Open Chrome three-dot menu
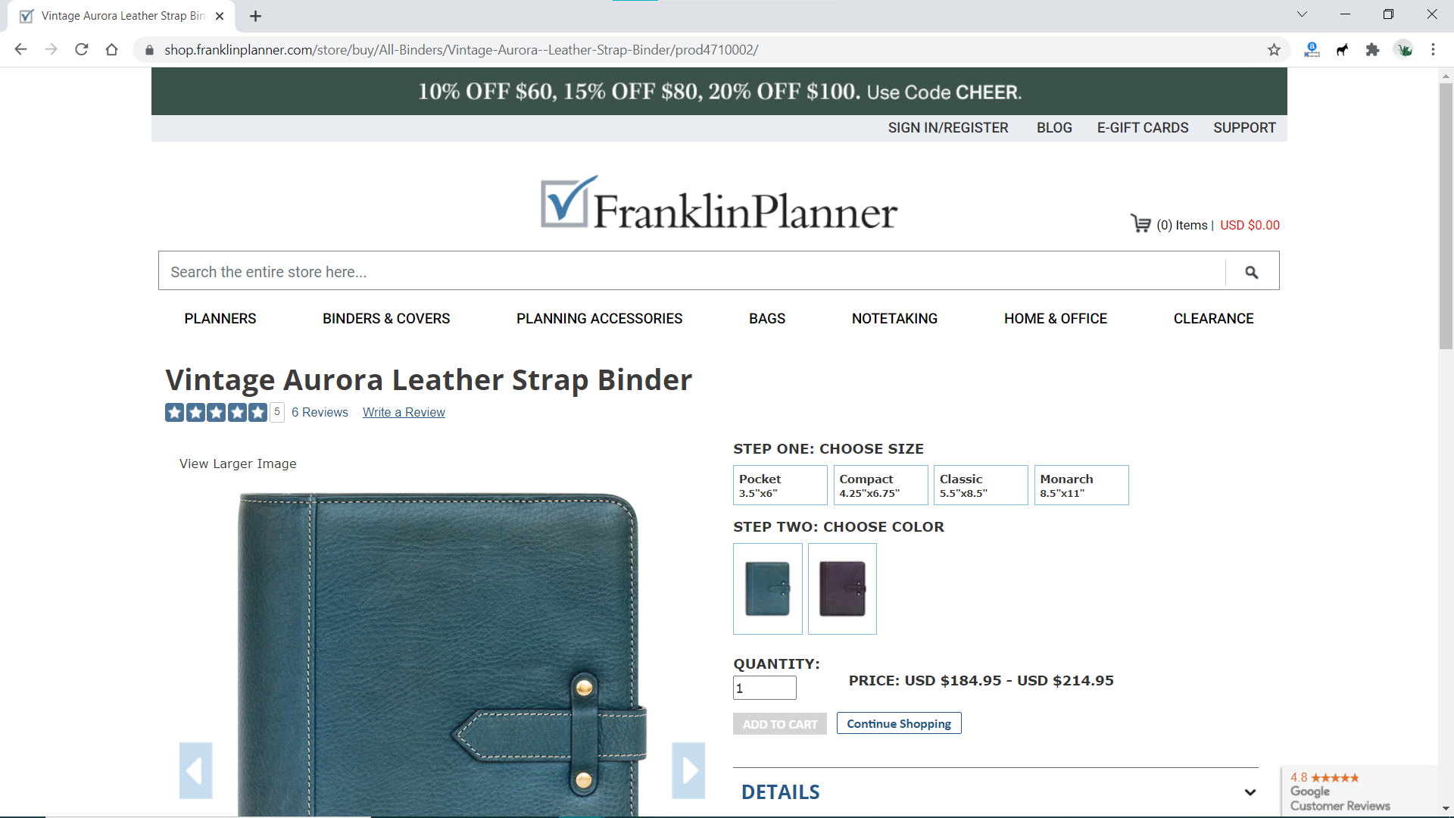The image size is (1454, 818). pyautogui.click(x=1433, y=50)
